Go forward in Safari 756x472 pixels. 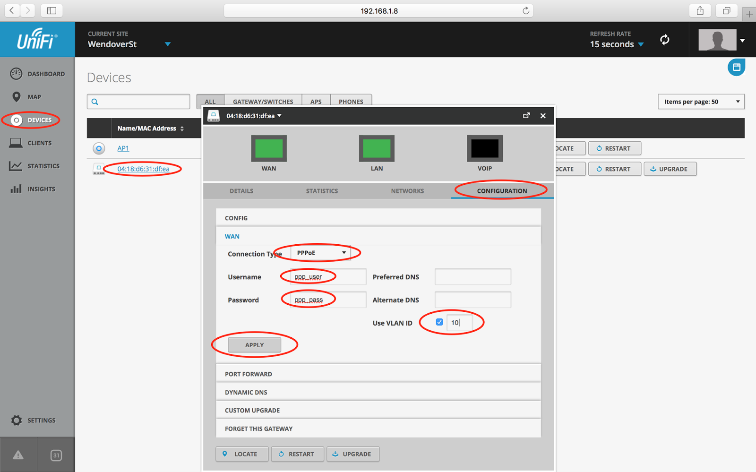(x=28, y=10)
